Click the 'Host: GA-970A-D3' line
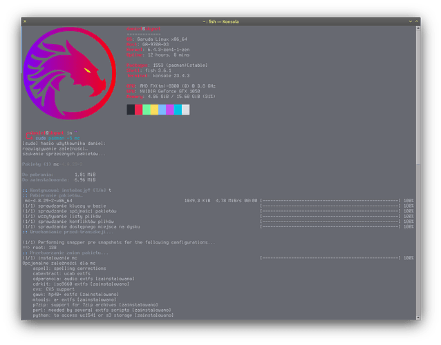Viewport: 441px width, 345px height. pyautogui.click(x=148, y=44)
